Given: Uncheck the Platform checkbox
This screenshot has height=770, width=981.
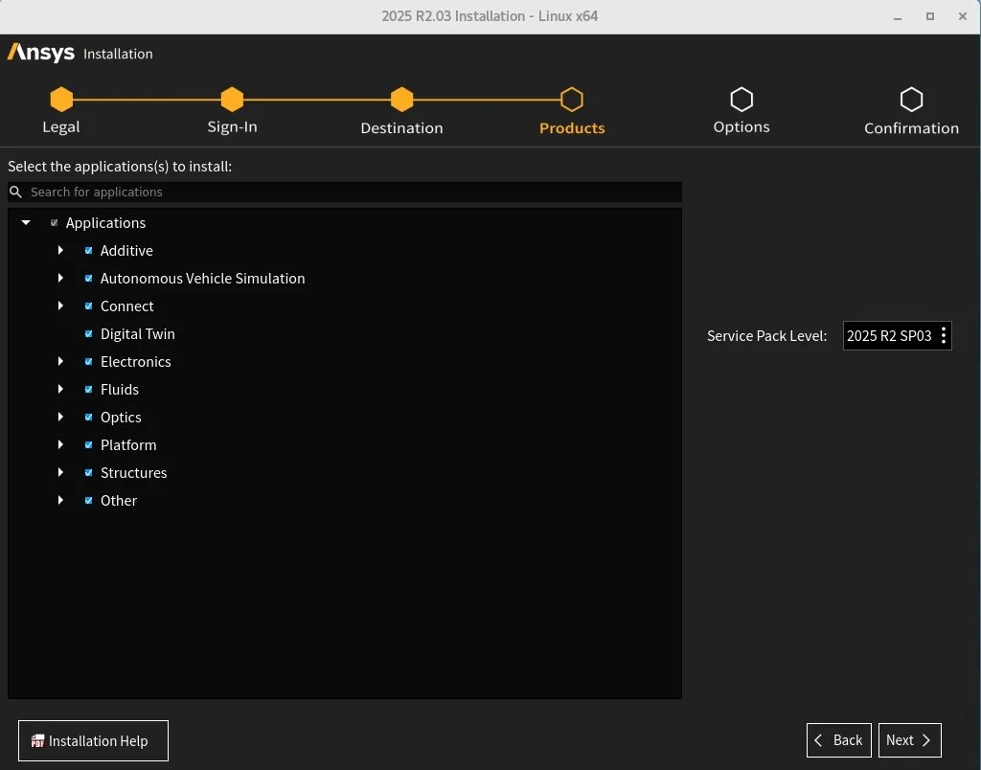Looking at the screenshot, I should click(88, 444).
